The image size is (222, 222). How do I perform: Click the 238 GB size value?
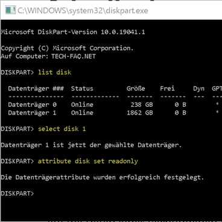pos(142,105)
